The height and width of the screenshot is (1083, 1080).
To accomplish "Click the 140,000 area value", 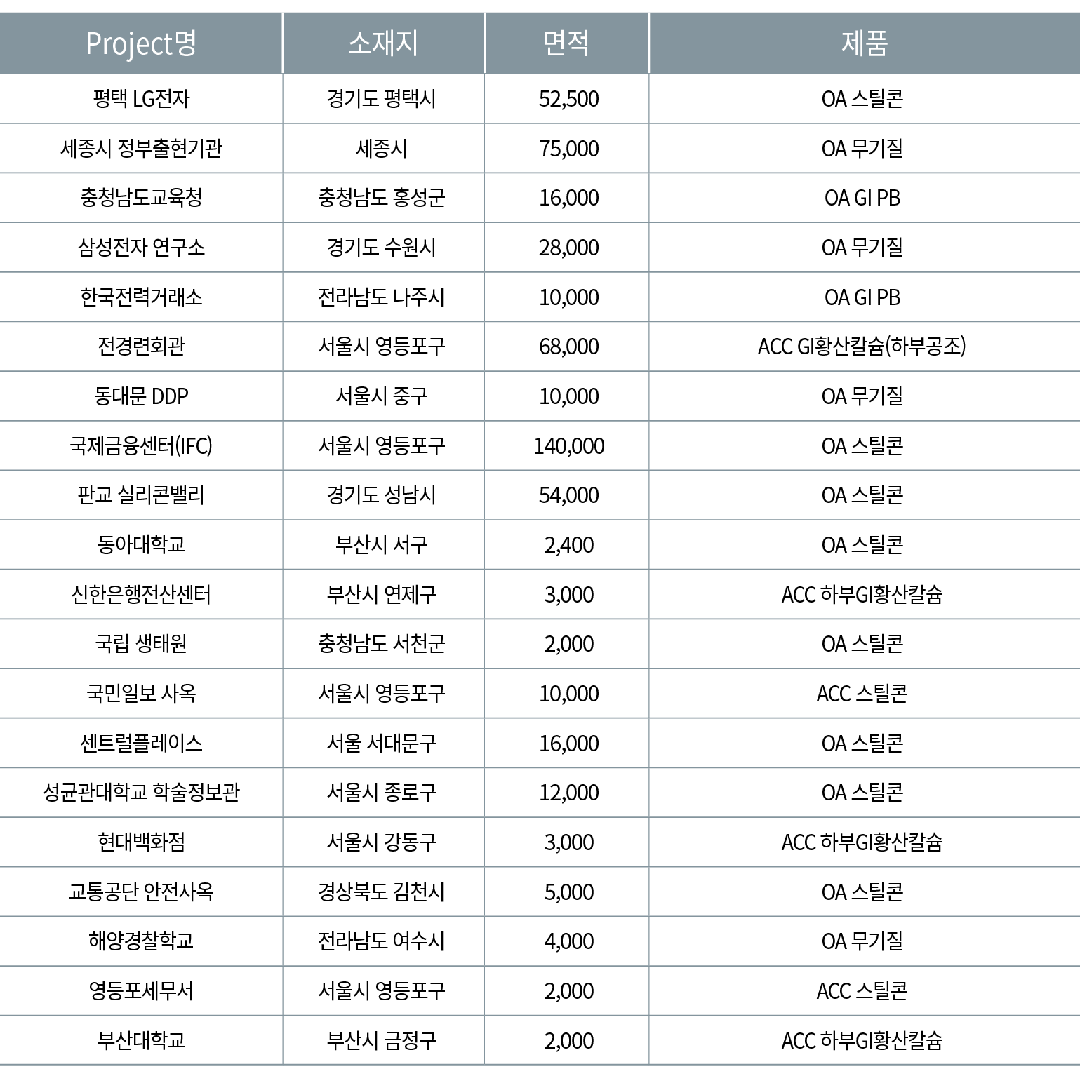I will [x=568, y=446].
